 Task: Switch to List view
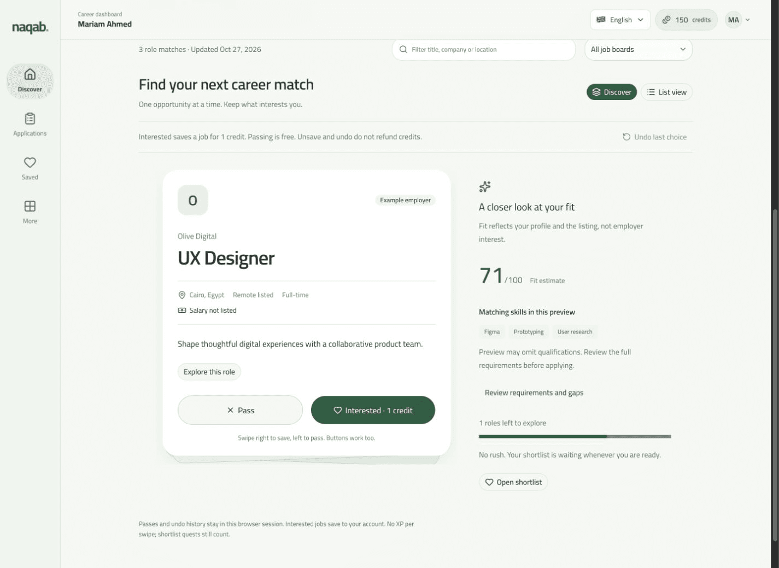(x=666, y=92)
